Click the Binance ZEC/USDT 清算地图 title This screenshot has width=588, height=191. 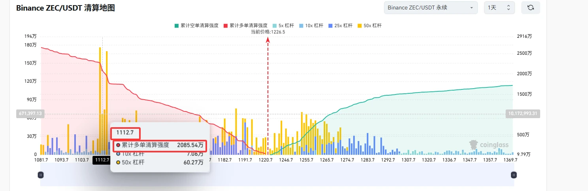coord(66,8)
